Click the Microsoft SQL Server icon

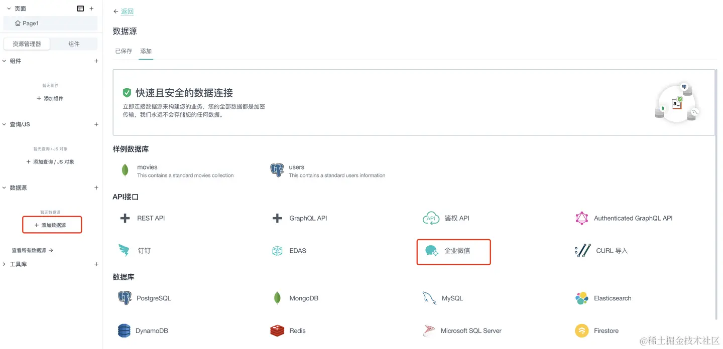point(429,330)
